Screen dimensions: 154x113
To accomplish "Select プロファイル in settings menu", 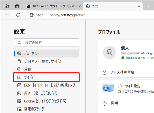I will coord(47,53).
